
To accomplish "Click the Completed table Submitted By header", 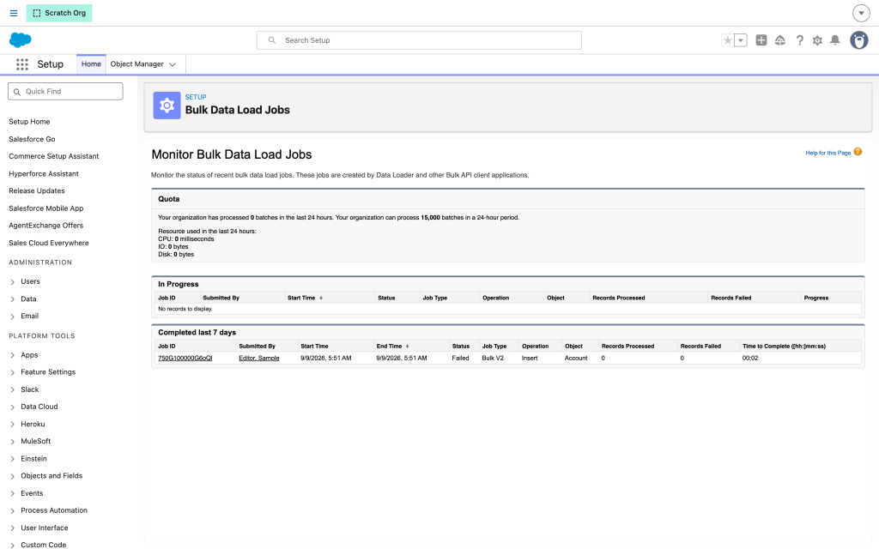I will (x=257, y=347).
